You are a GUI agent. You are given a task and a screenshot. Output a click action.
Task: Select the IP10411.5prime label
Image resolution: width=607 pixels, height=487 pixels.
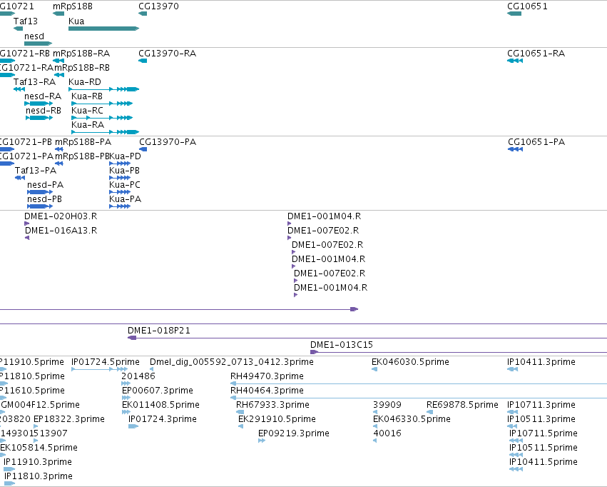[x=544, y=463]
